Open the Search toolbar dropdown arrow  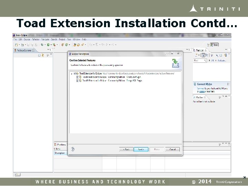click(85, 45)
